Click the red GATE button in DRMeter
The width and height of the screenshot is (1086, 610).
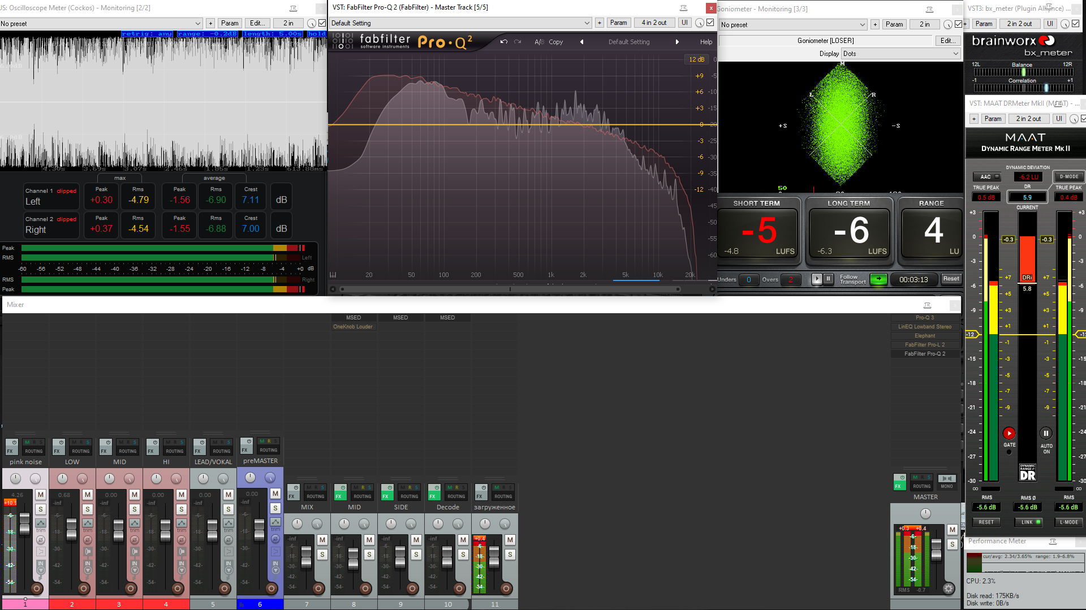(1009, 433)
